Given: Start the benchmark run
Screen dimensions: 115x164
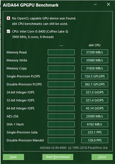Looking at the screenshot, I should coord(58,157).
